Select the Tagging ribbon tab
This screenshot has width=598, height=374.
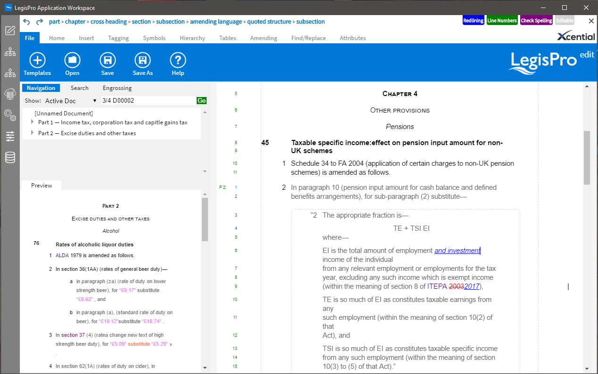coord(118,38)
